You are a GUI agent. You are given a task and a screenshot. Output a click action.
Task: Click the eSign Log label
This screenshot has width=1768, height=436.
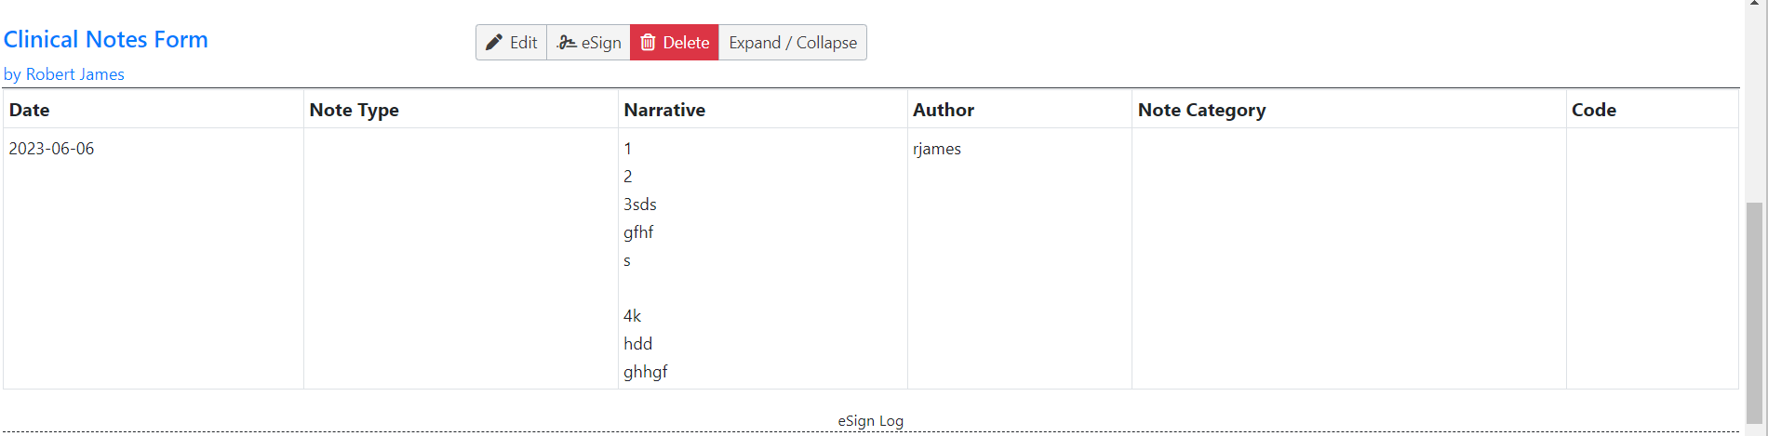click(x=871, y=421)
